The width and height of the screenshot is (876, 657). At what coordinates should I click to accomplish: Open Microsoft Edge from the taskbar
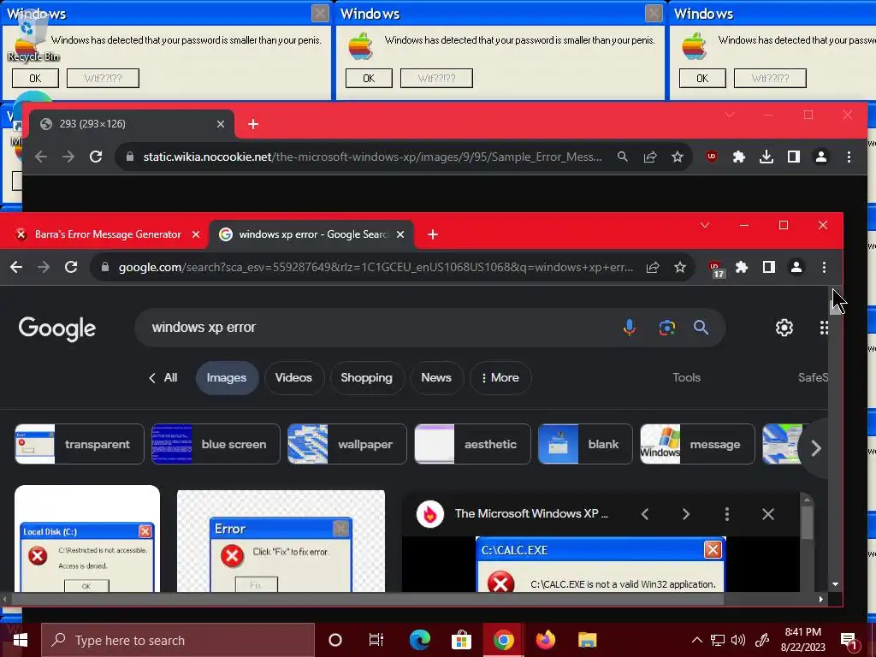click(x=419, y=640)
